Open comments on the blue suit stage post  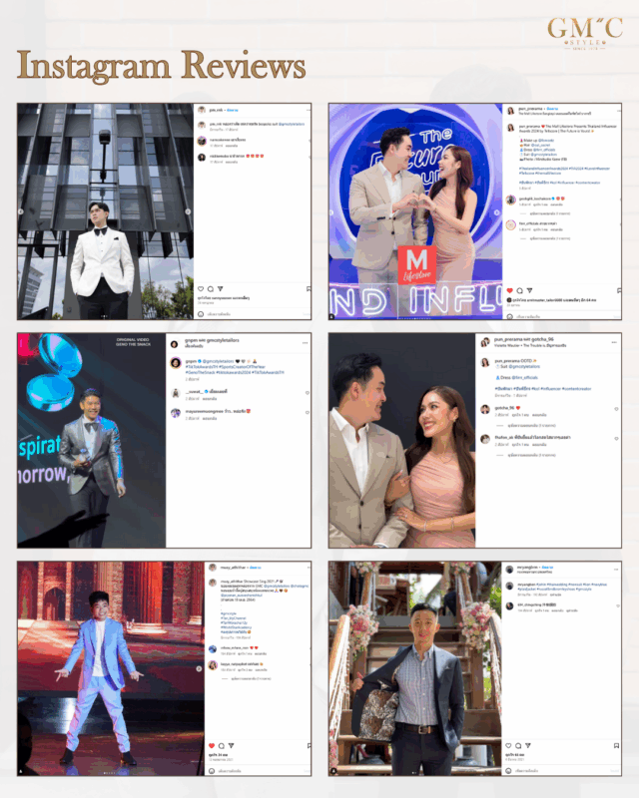pos(221,745)
